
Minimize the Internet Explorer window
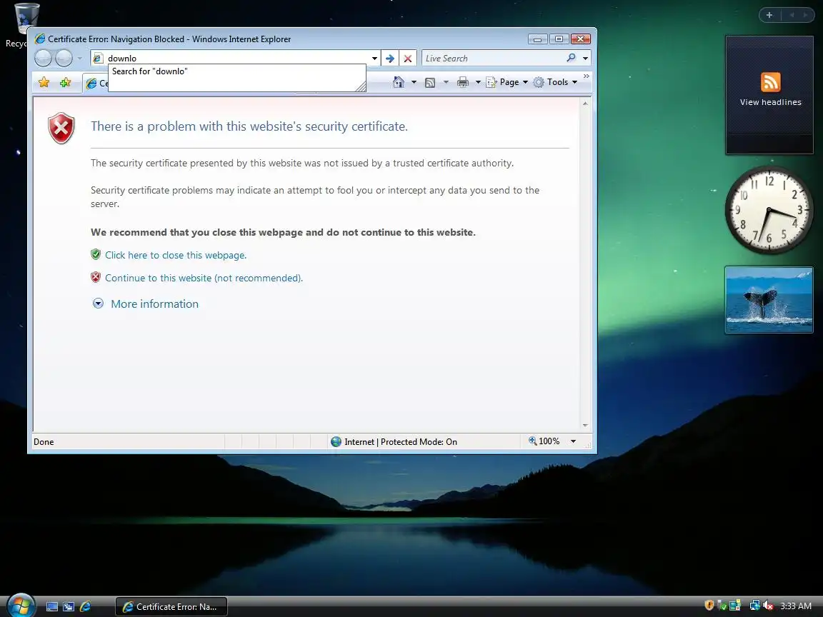coord(537,39)
